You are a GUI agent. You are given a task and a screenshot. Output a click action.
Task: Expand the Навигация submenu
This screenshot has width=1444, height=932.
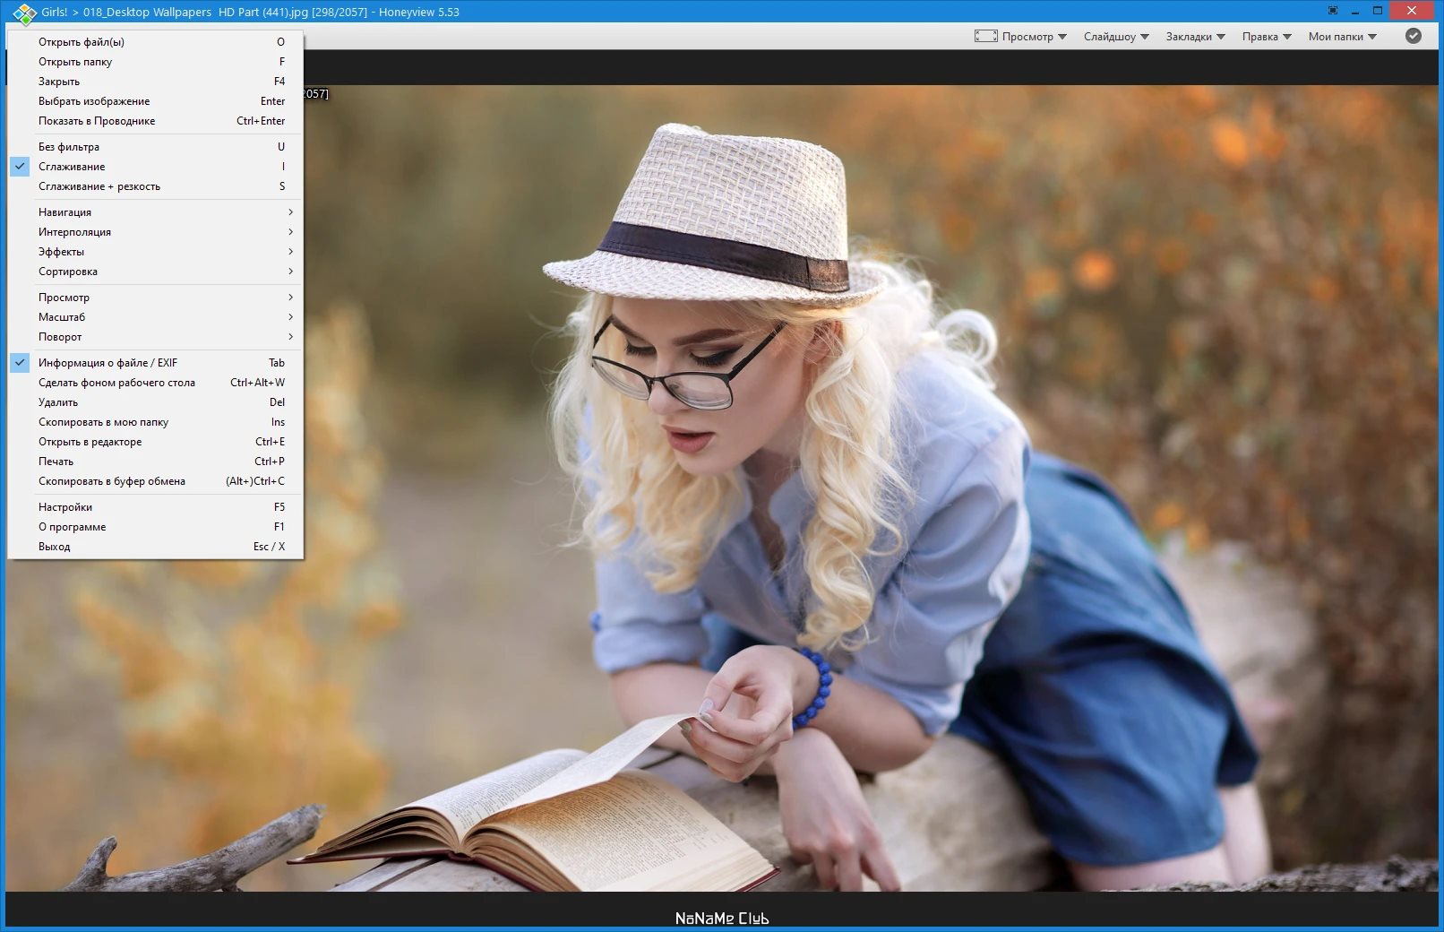tap(155, 212)
